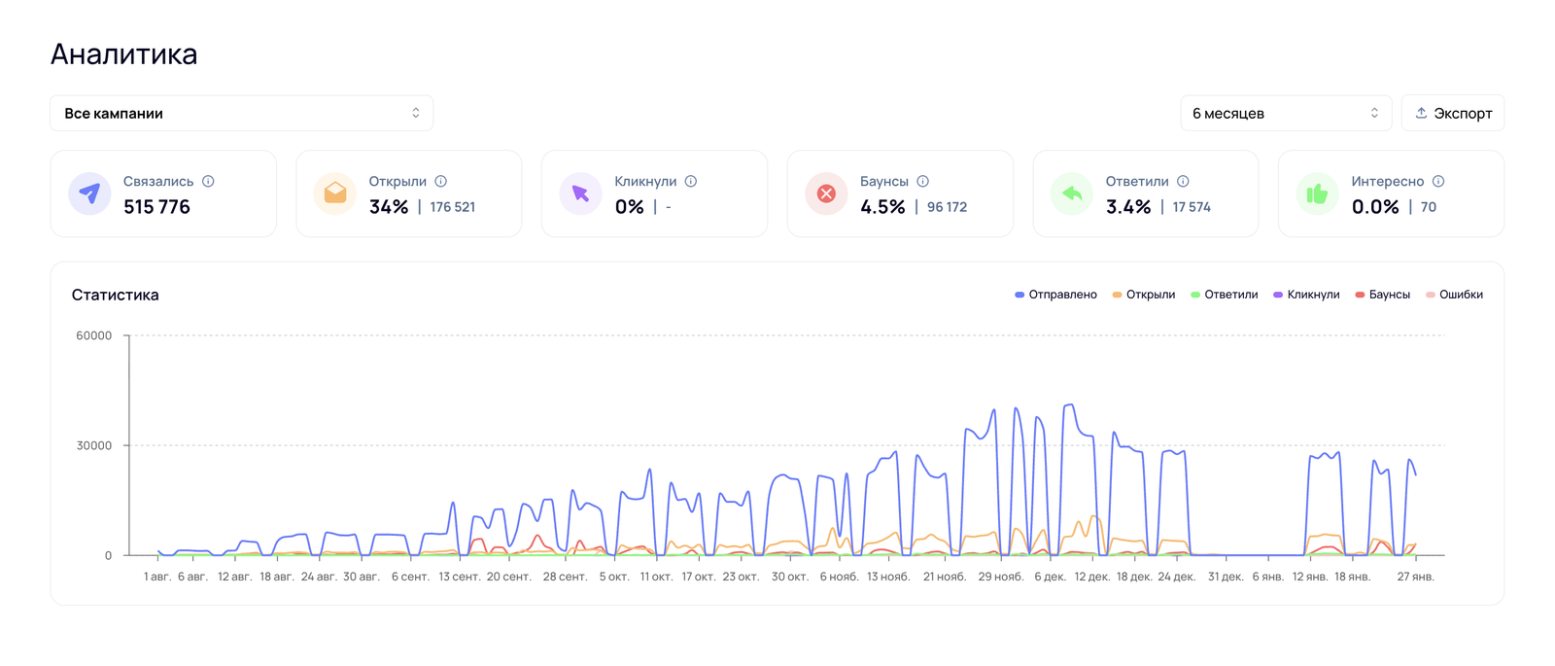1555x666 pixels.
Task: Click the 30000 y-axis label
Action: 94,445
